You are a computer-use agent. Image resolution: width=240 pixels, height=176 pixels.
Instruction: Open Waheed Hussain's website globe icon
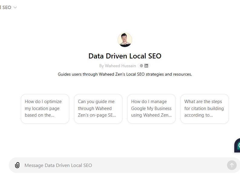tap(141, 66)
